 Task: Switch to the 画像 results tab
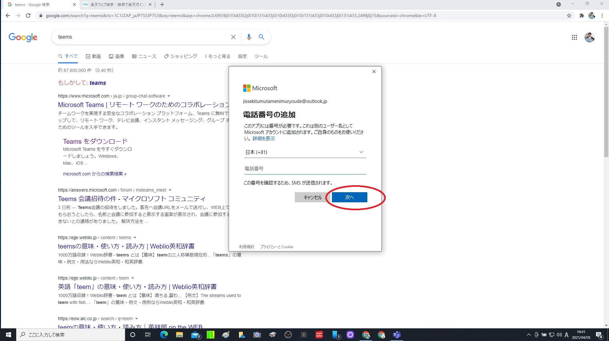(117, 56)
